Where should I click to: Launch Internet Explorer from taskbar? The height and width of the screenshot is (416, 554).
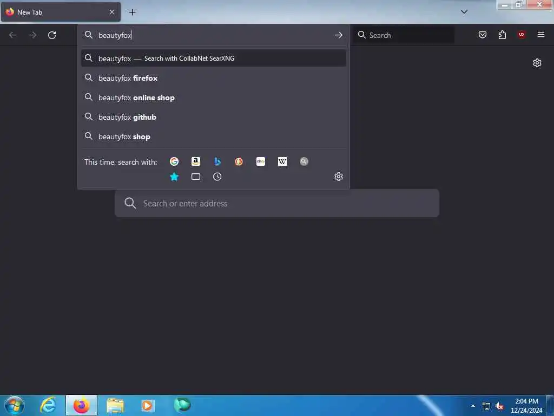coord(48,405)
